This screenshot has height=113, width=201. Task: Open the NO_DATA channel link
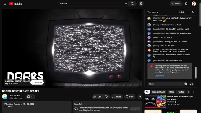click(x=171, y=102)
